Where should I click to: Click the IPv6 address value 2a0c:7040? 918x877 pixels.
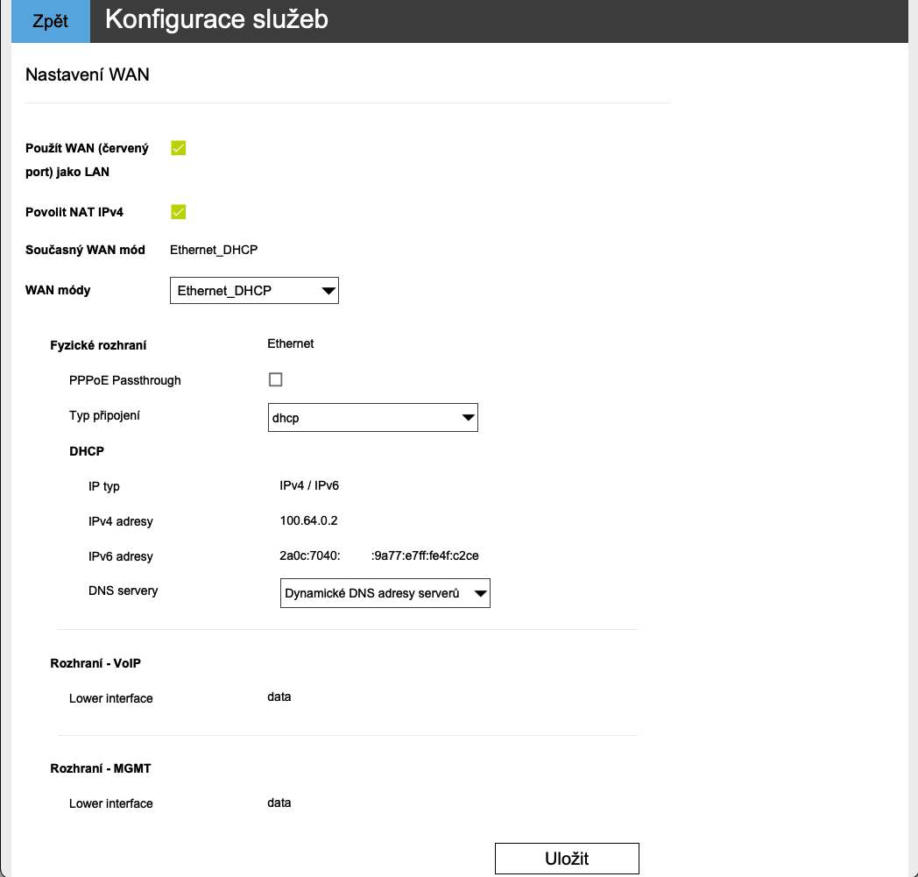click(x=378, y=555)
